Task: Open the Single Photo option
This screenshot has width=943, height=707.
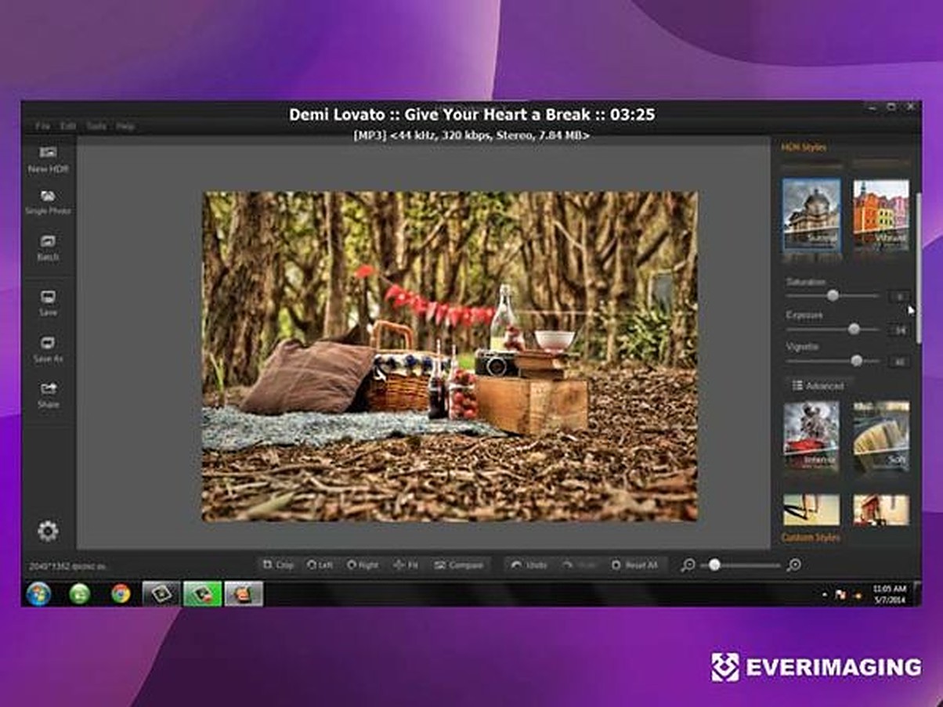Action: click(x=48, y=202)
